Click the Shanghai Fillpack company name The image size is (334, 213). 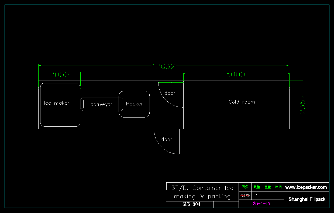[x=307, y=199]
